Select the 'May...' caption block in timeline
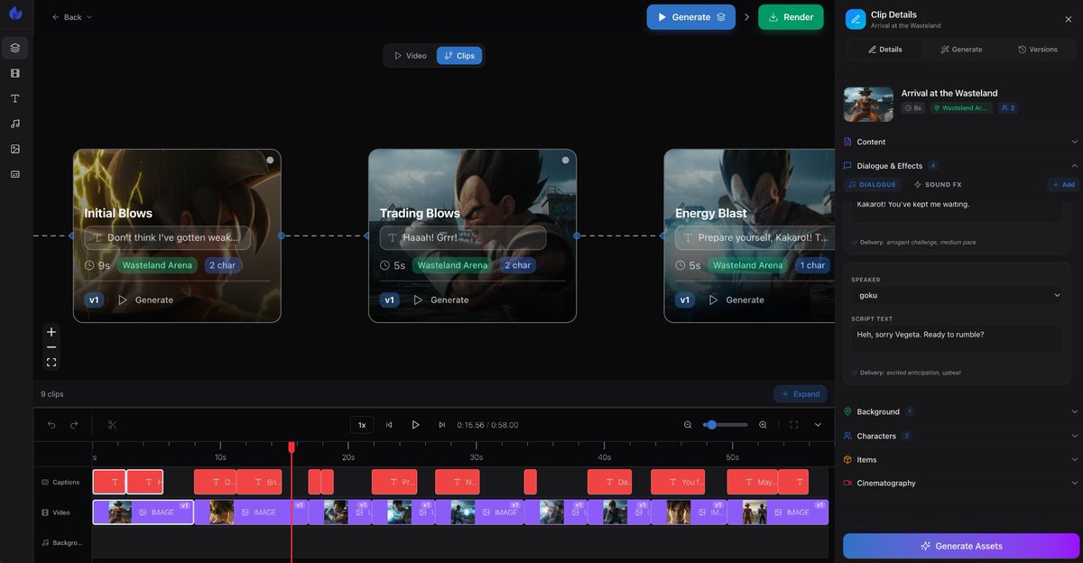The width and height of the screenshot is (1083, 563). click(752, 482)
